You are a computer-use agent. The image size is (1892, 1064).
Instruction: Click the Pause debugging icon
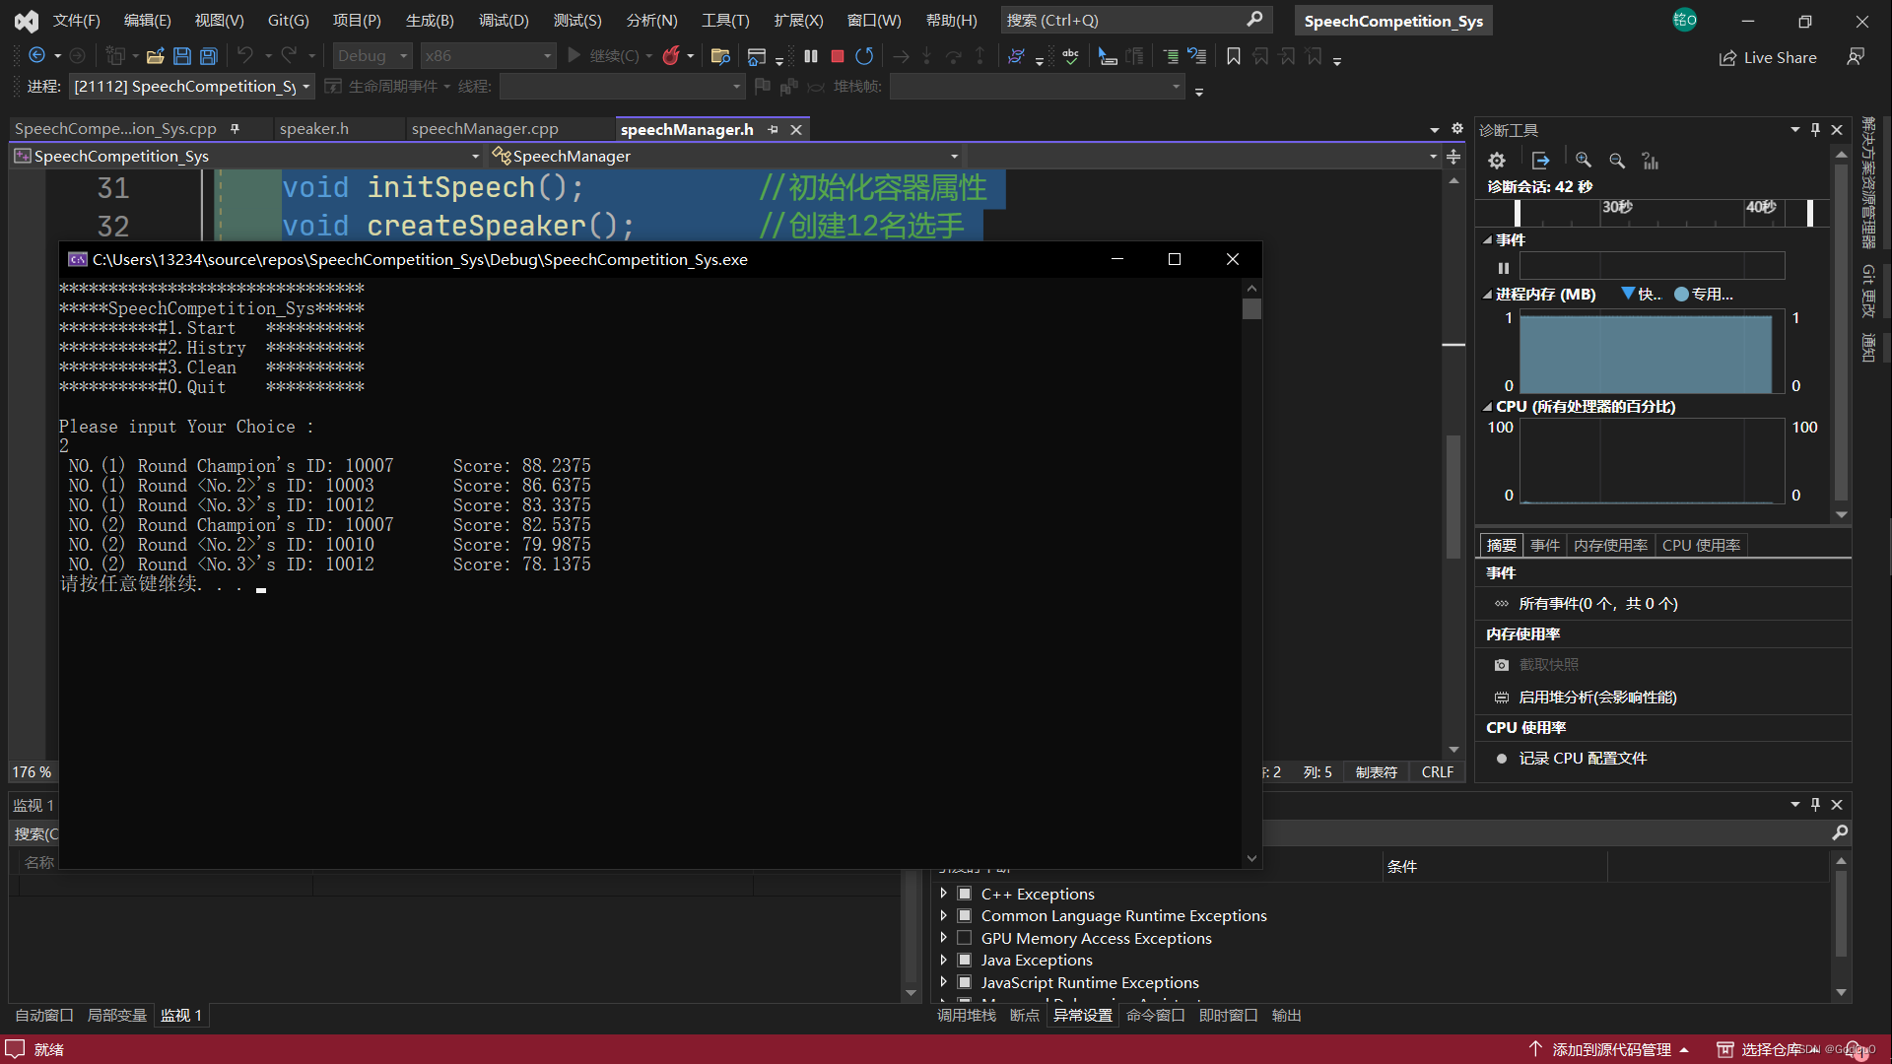(808, 57)
